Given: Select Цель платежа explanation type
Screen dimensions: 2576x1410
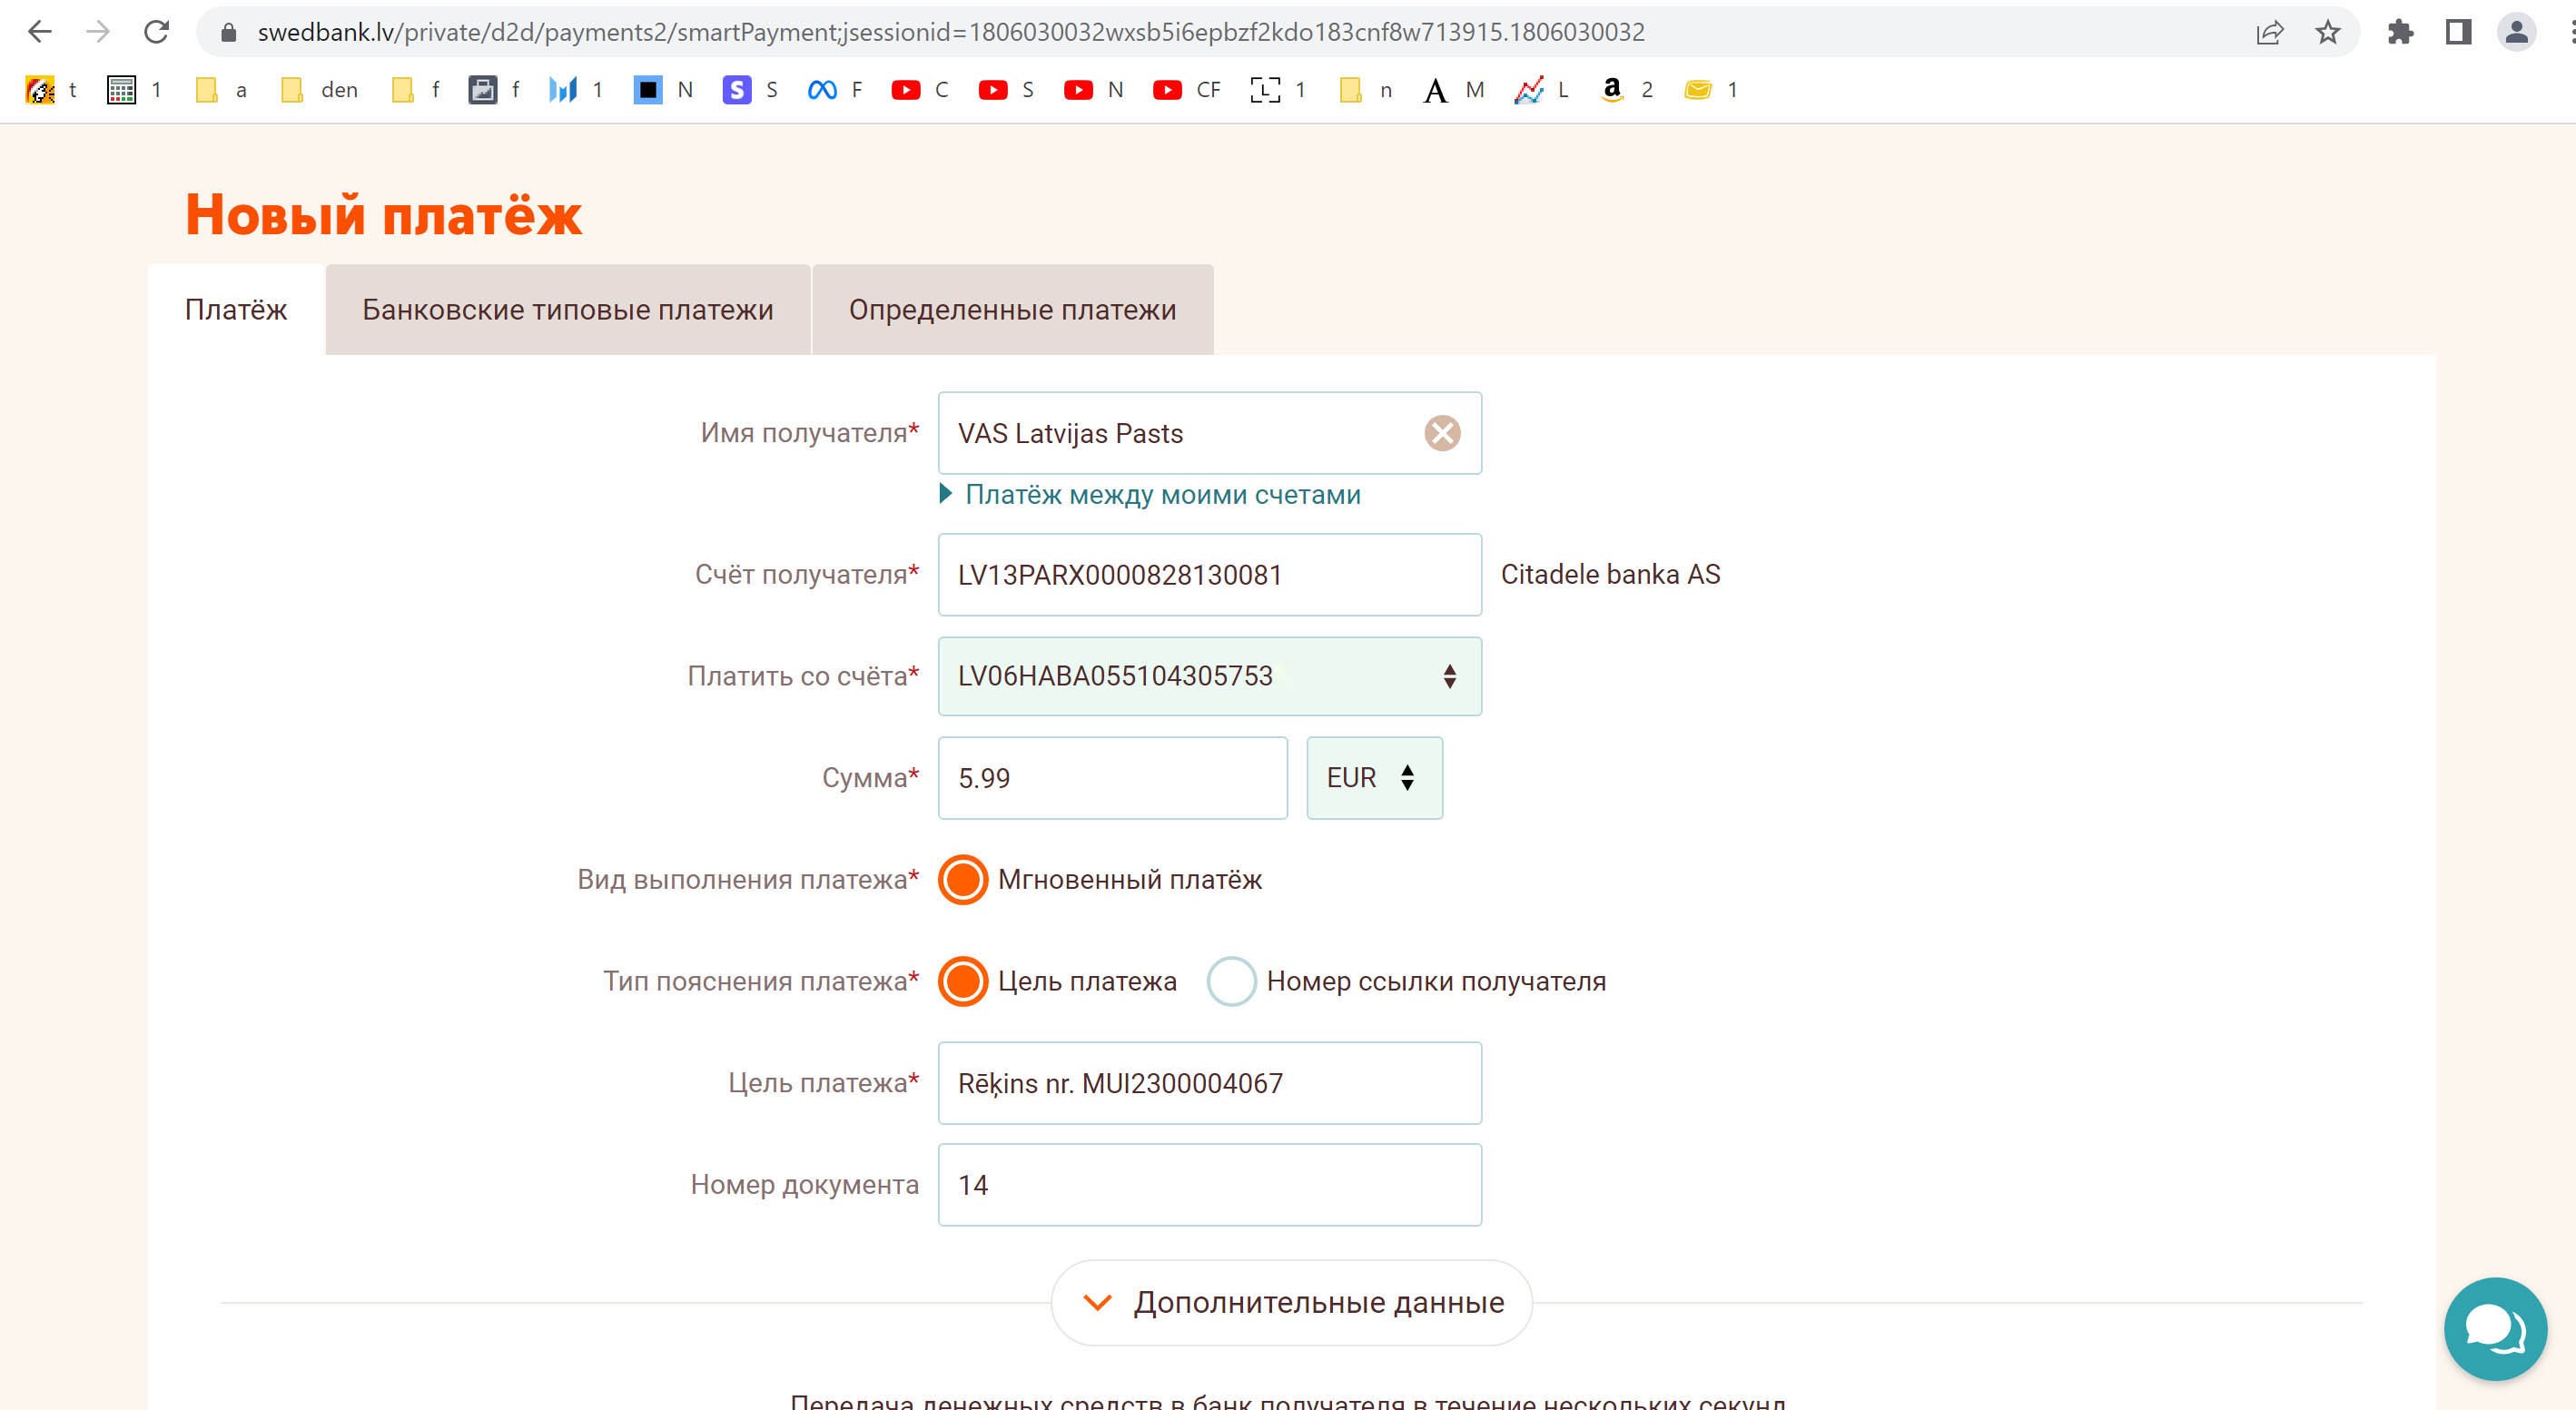Looking at the screenshot, I should tap(963, 982).
